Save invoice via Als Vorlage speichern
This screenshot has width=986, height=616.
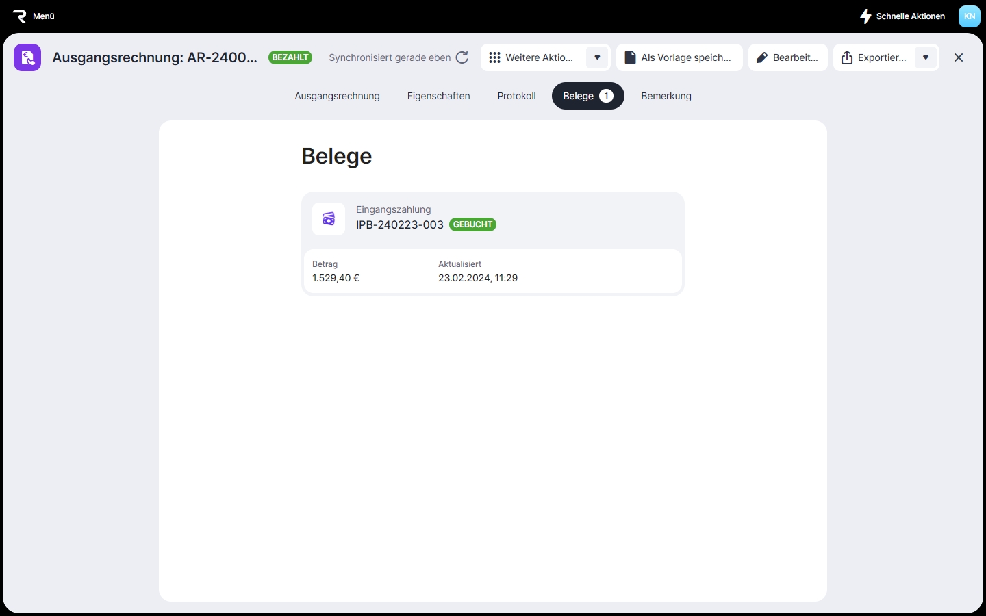[x=679, y=57]
